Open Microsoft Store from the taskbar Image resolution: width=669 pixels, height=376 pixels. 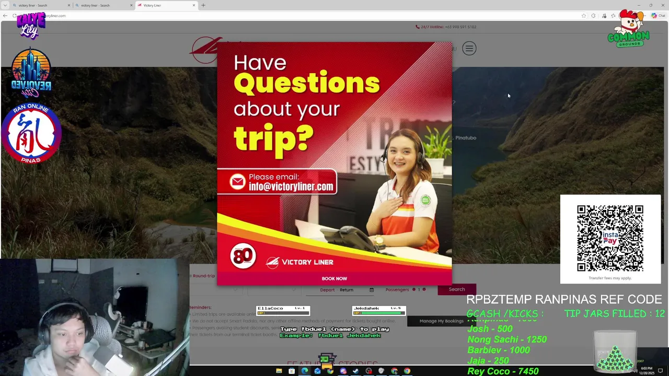(x=292, y=371)
